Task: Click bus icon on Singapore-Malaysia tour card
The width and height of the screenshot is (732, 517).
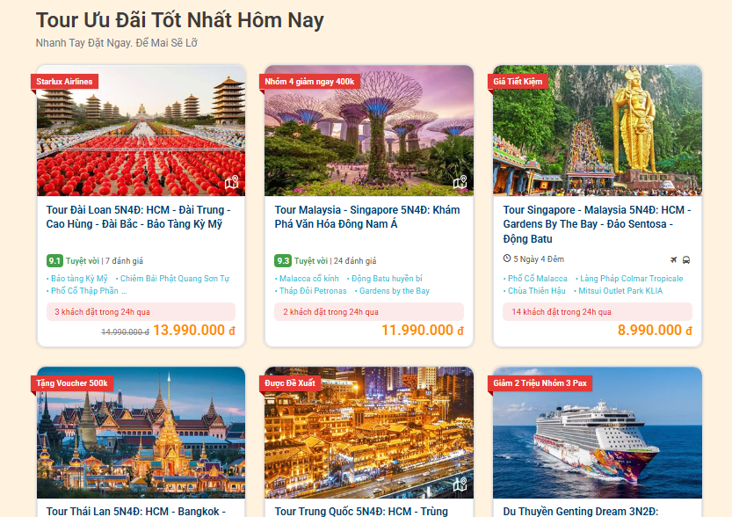Action: pyautogui.click(x=685, y=259)
